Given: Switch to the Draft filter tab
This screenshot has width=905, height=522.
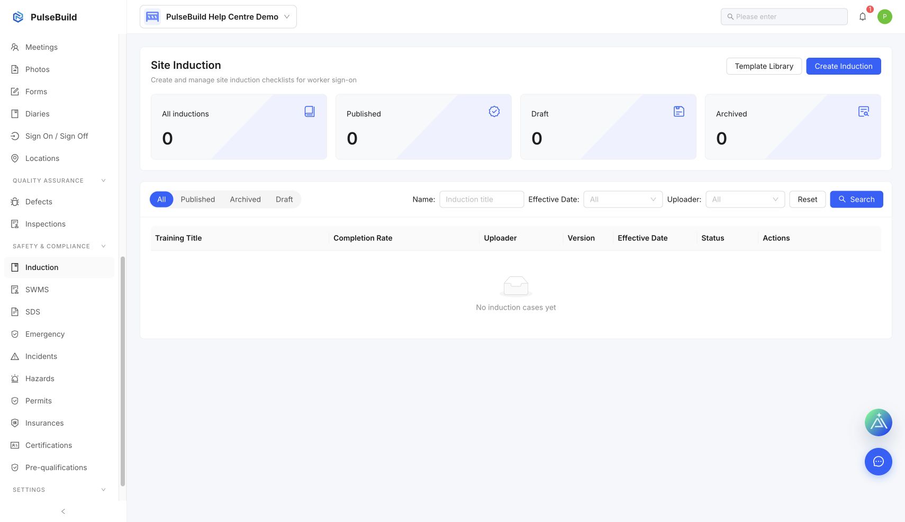Looking at the screenshot, I should (x=284, y=199).
